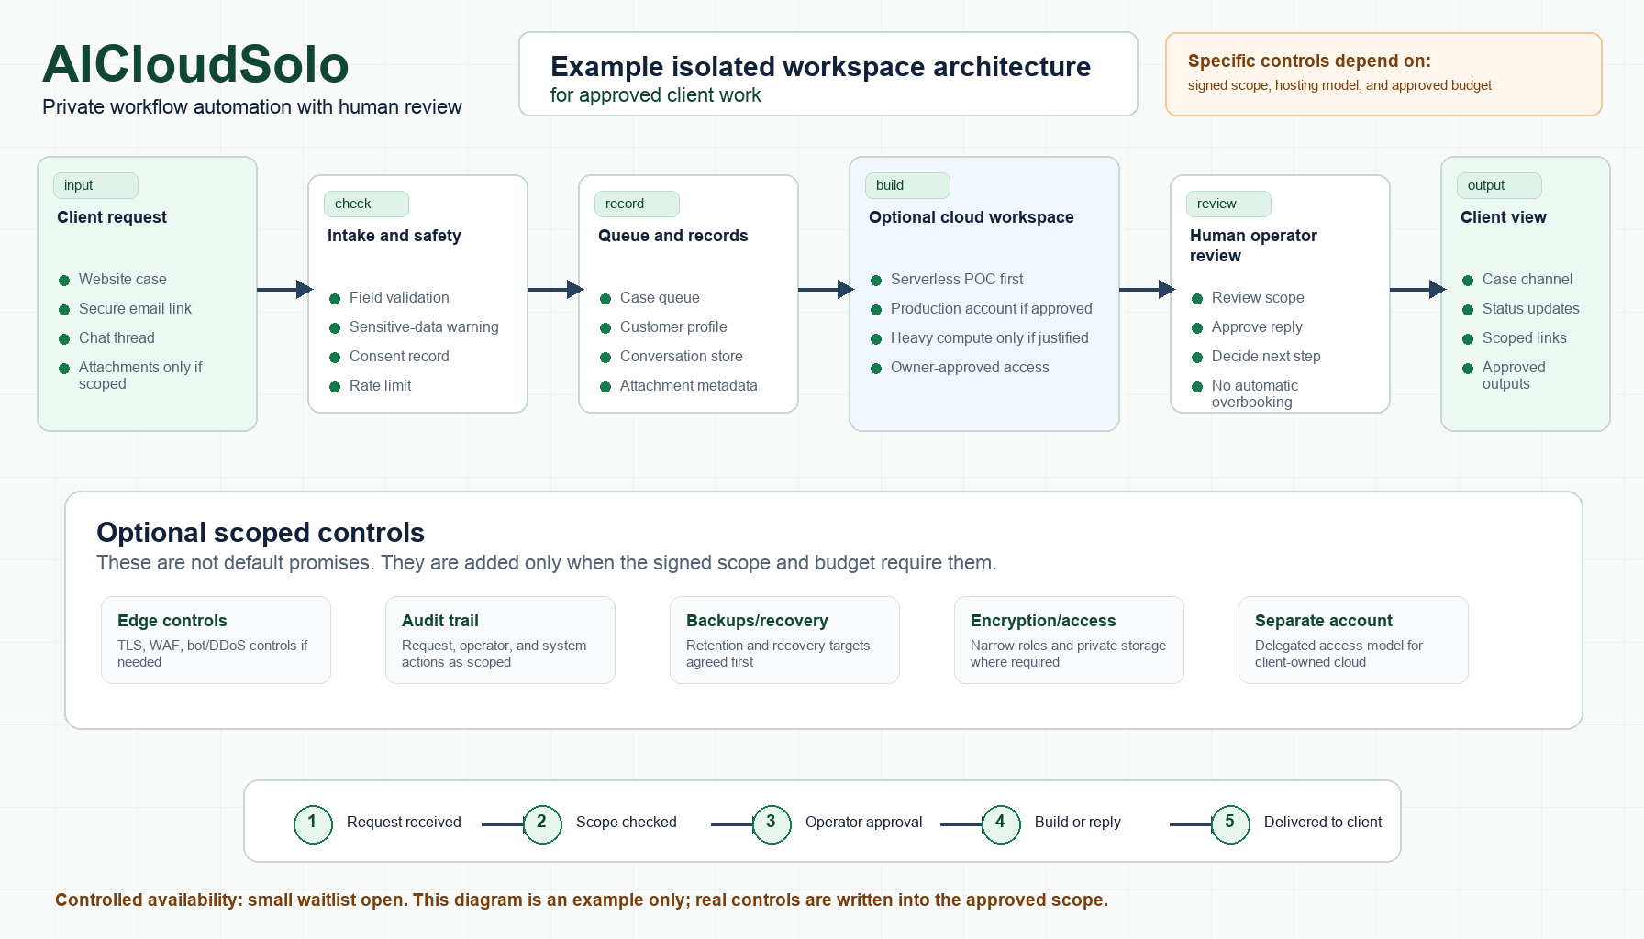Click 'Specific controls depend on:' notice
The image size is (1644, 939).
(1309, 61)
